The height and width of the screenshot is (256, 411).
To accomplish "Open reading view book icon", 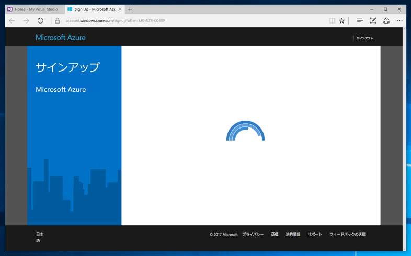I will tap(332, 21).
